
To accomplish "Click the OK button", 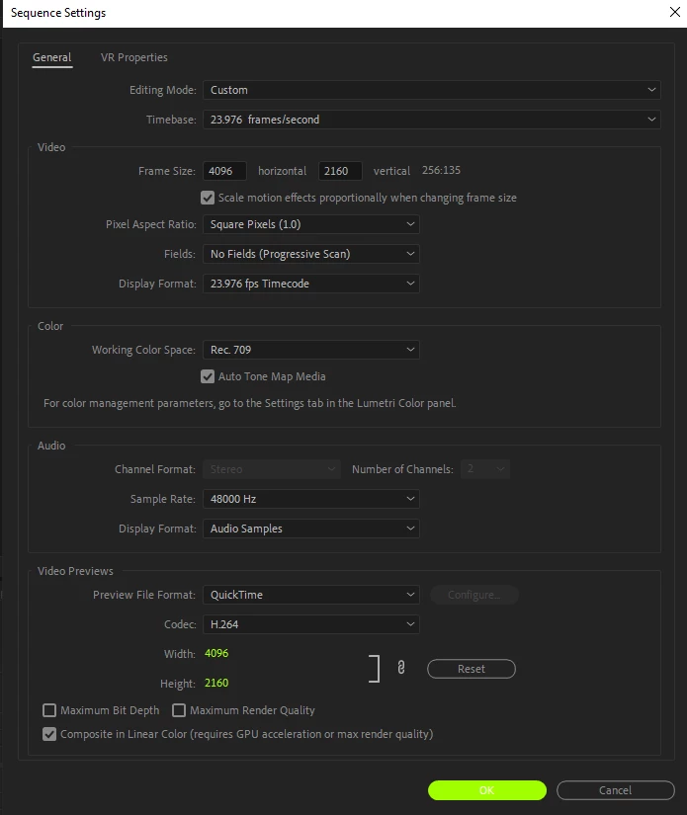I will pos(486,790).
